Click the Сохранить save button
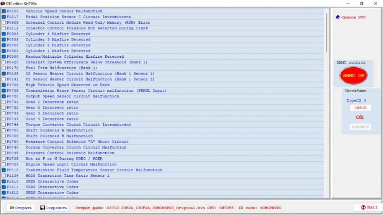383x215 pixels. click(x=54, y=208)
